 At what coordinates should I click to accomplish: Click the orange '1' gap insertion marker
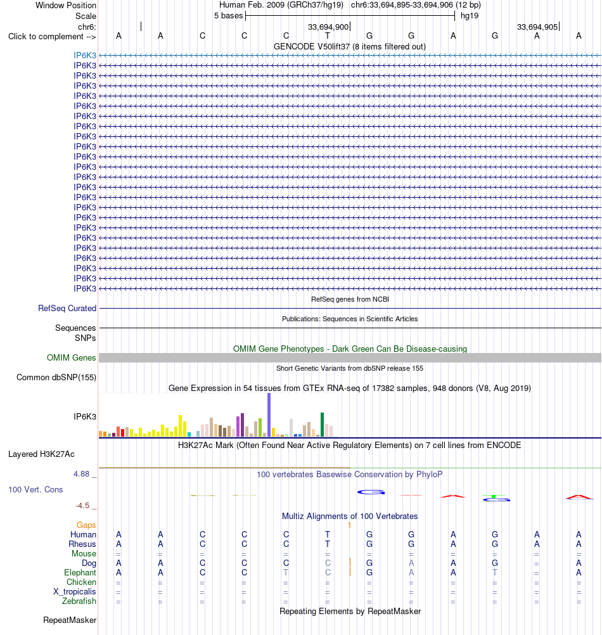(x=349, y=525)
